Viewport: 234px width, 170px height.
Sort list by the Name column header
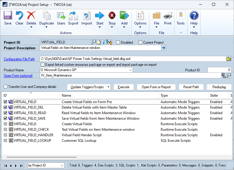click(109, 95)
